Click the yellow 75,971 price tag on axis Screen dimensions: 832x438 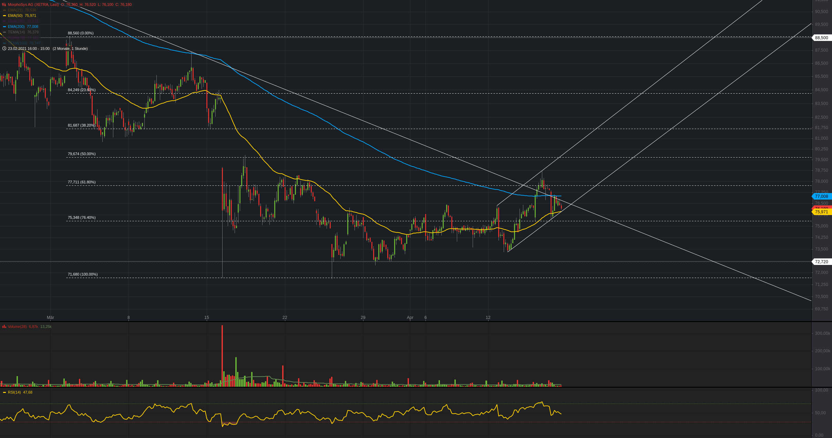click(822, 212)
